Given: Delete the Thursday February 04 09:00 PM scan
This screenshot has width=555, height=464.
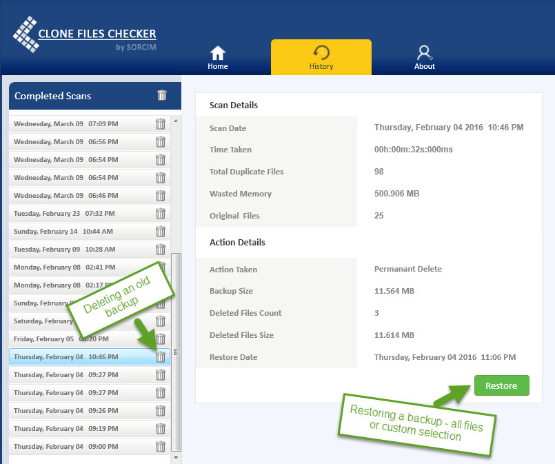Looking at the screenshot, I should pos(161,447).
